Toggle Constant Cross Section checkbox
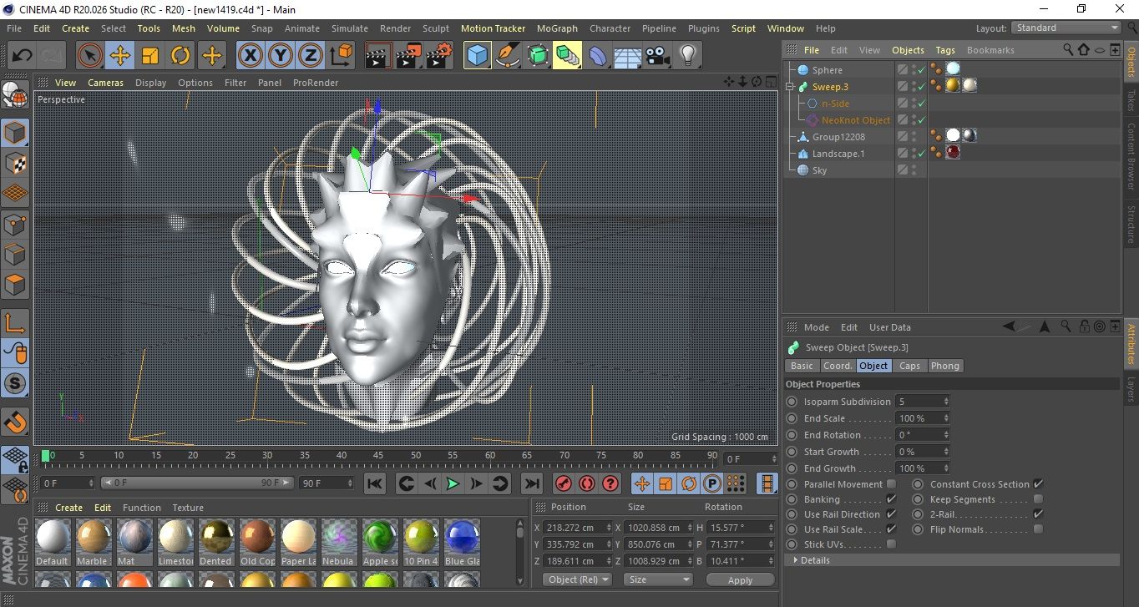Viewport: 1139px width, 607px height. (x=1038, y=484)
